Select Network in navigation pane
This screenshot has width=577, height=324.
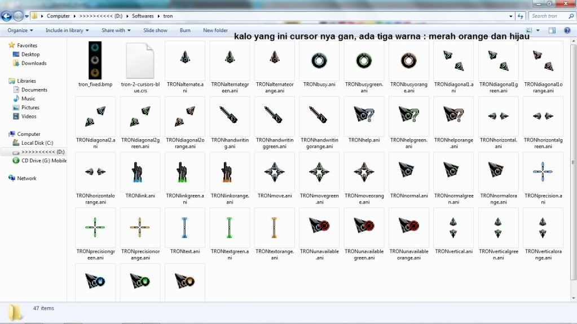(27, 178)
